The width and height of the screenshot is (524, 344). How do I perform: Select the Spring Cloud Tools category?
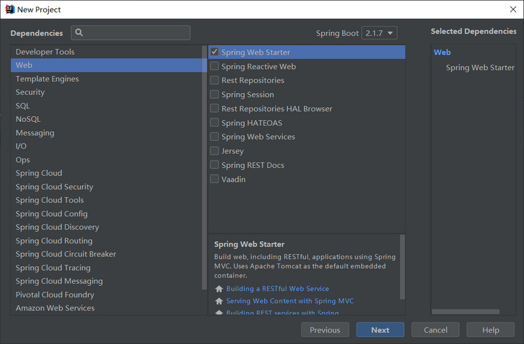click(107, 200)
